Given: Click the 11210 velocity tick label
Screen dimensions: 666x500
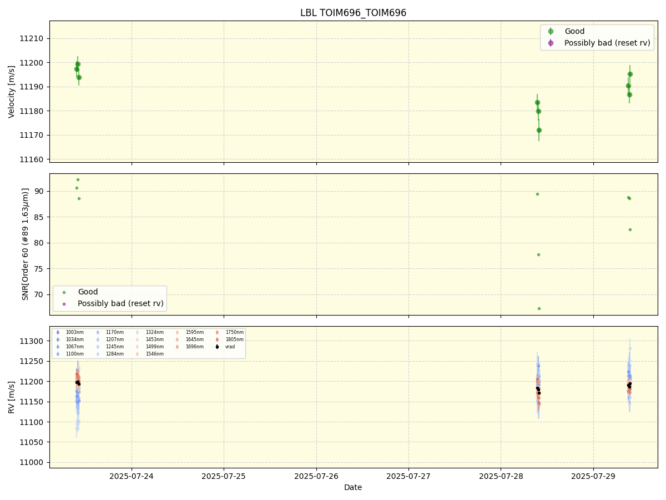Looking at the screenshot, I should [x=33, y=39].
